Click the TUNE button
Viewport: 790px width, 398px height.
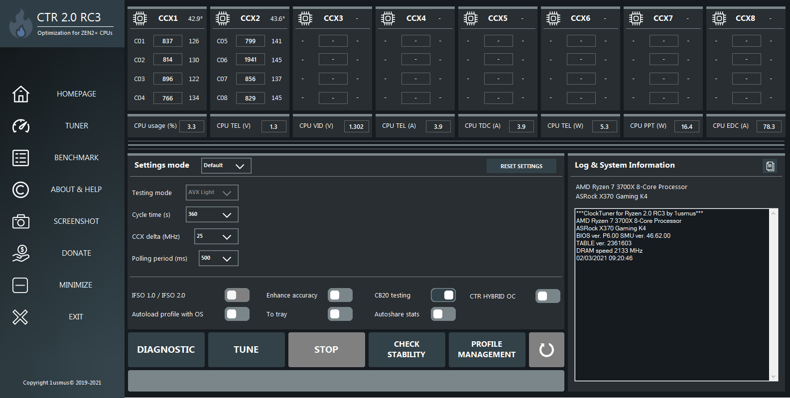tap(247, 350)
